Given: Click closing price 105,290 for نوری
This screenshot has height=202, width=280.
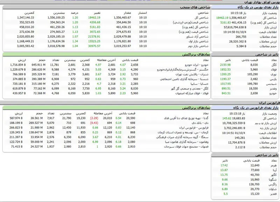Looking at the screenshot, I should [252, 74].
